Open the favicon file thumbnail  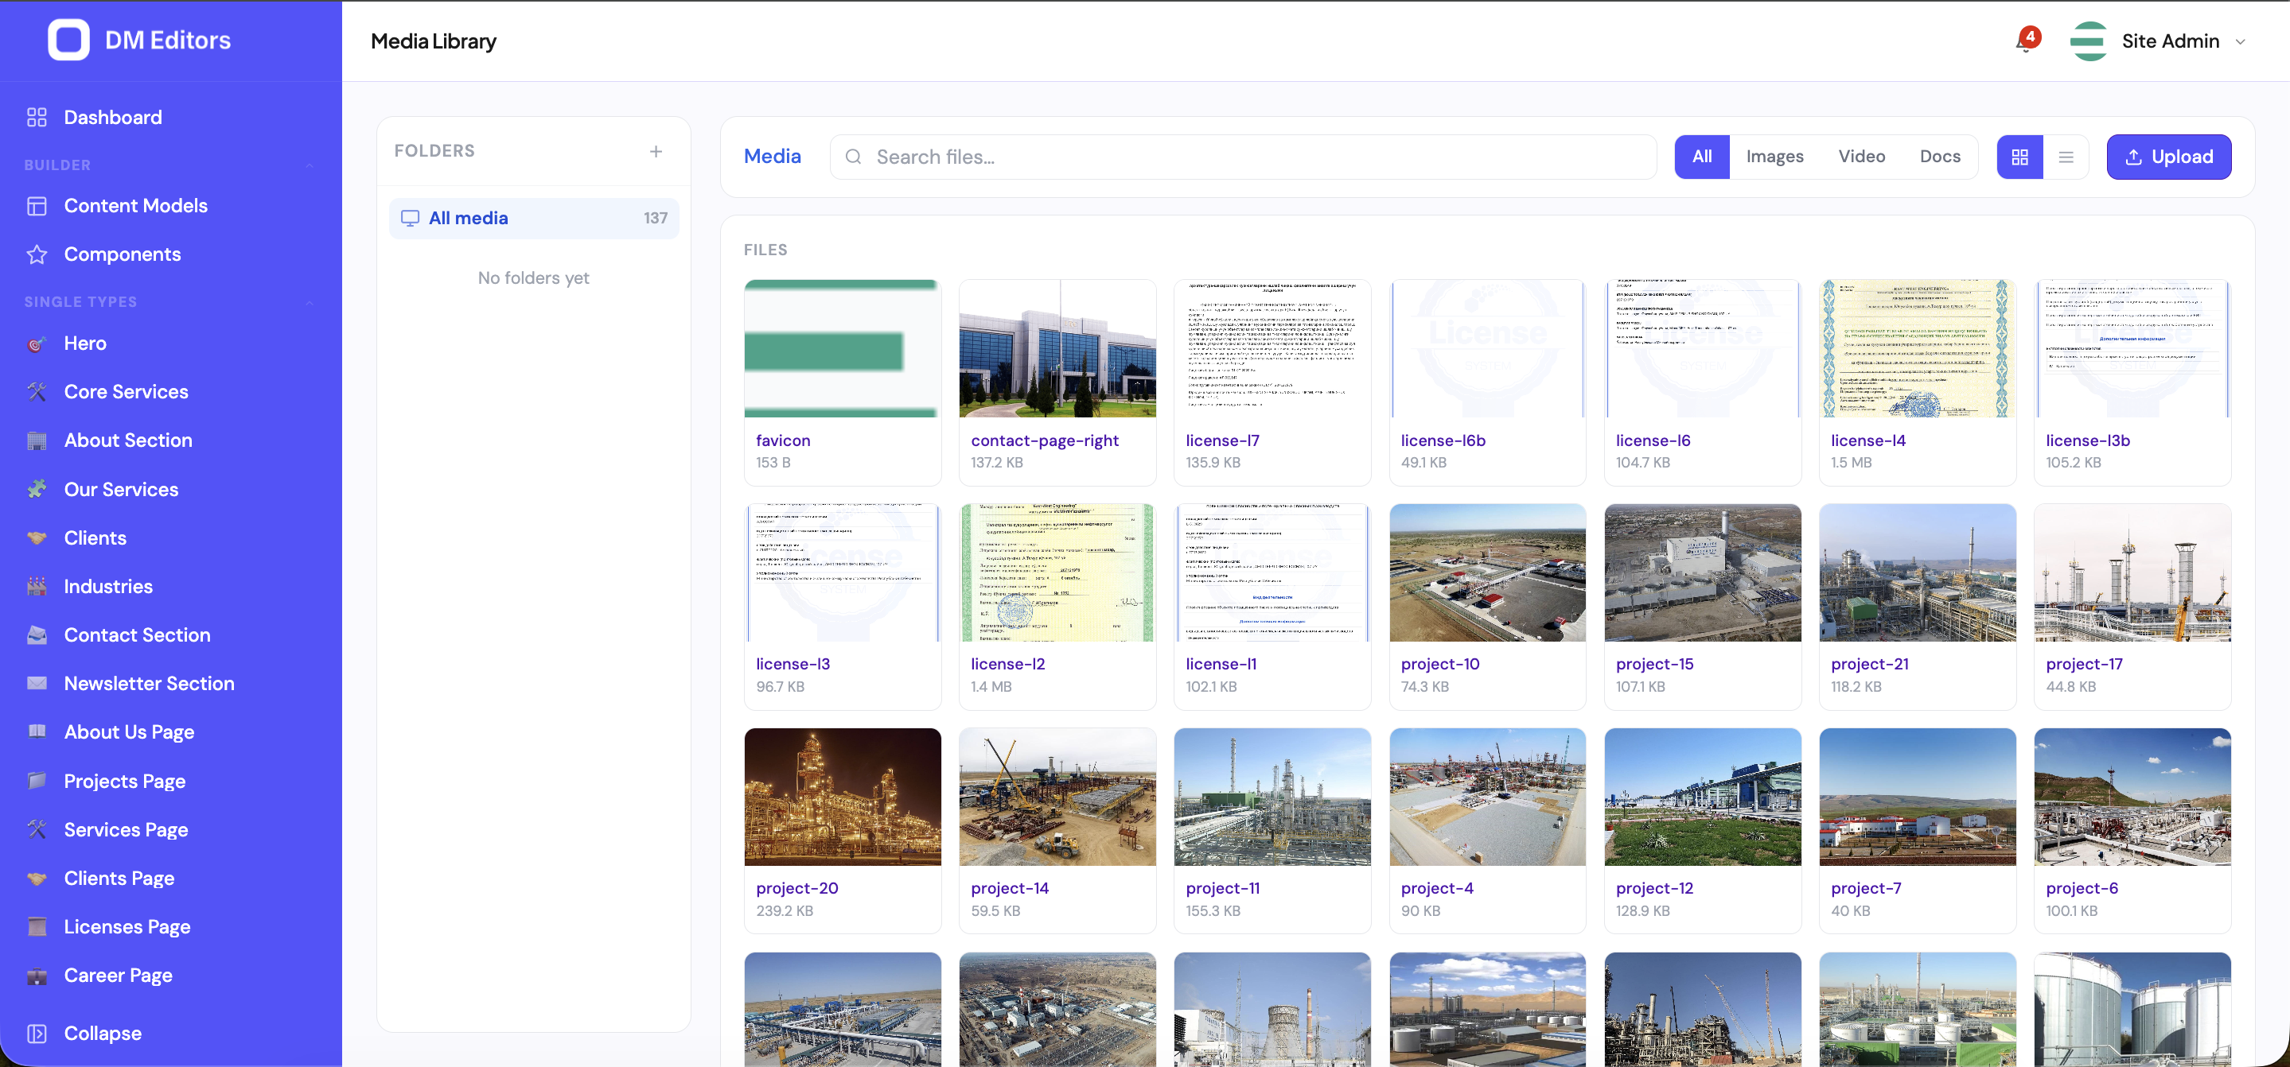point(842,348)
